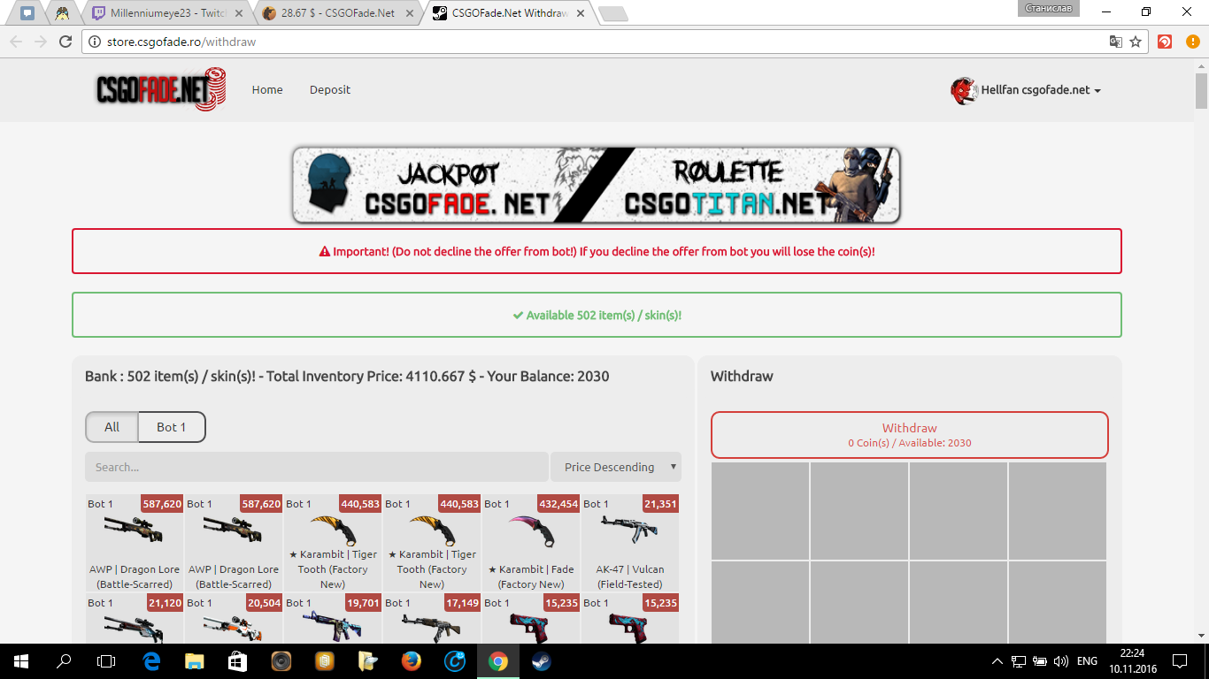
Task: Open Firefox from the taskbar
Action: coord(412,660)
